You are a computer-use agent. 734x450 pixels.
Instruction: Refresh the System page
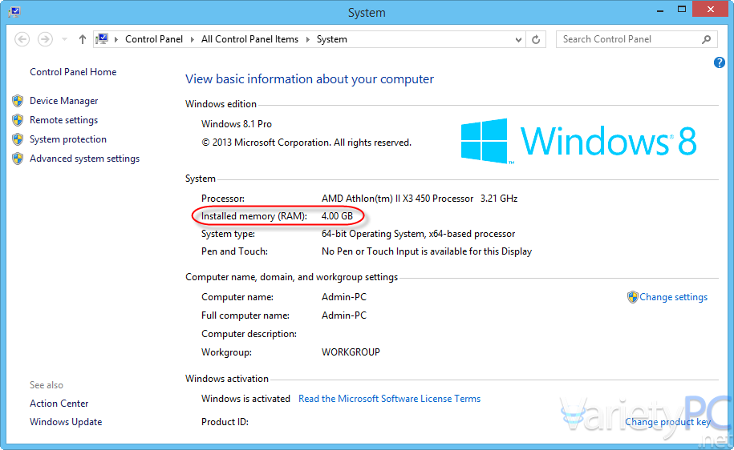point(536,40)
